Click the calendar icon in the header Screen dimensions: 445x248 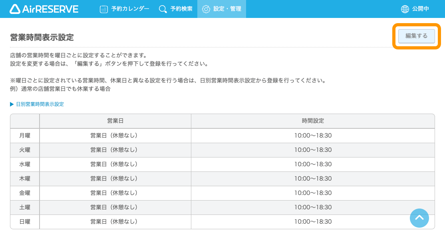pyautogui.click(x=104, y=9)
